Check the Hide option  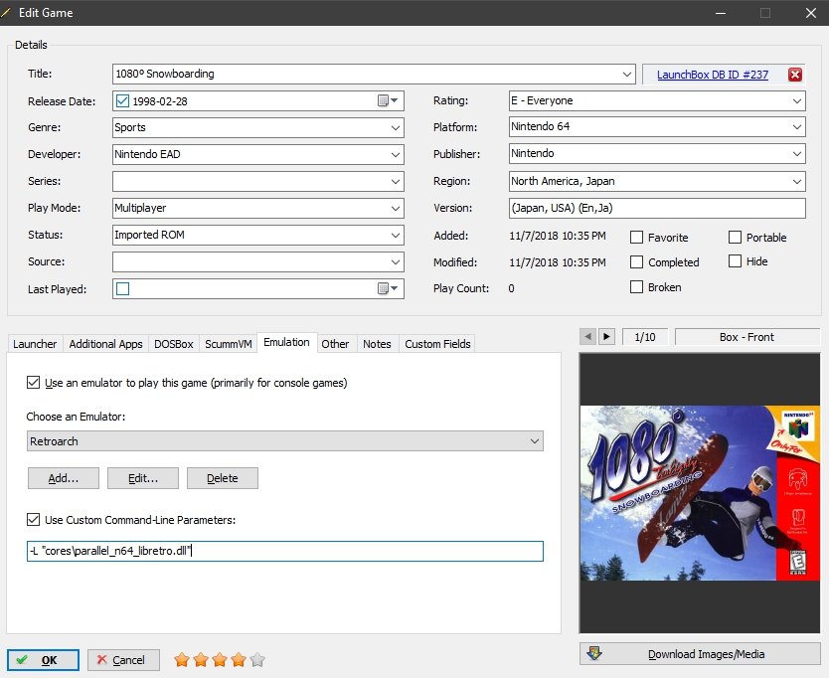tap(735, 260)
